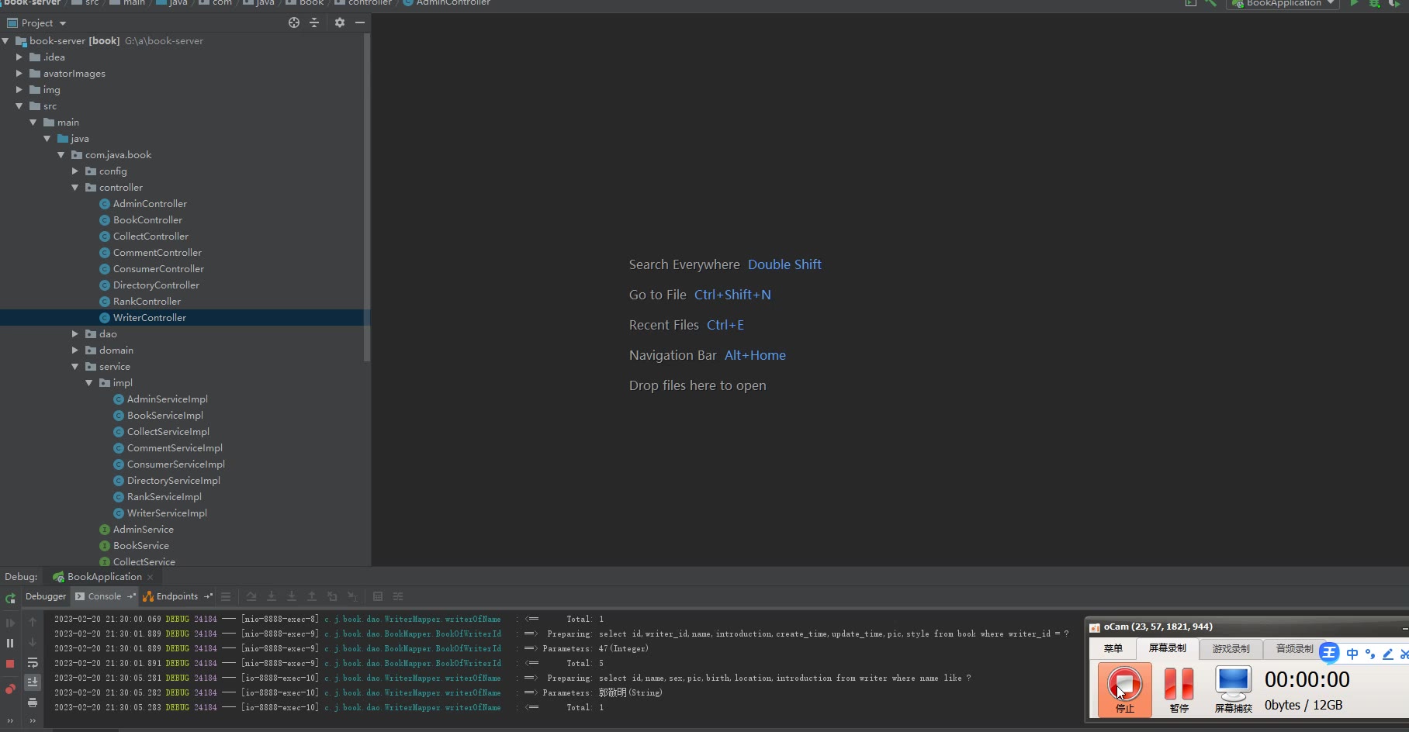Open the Project panel gear settings

(x=339, y=22)
